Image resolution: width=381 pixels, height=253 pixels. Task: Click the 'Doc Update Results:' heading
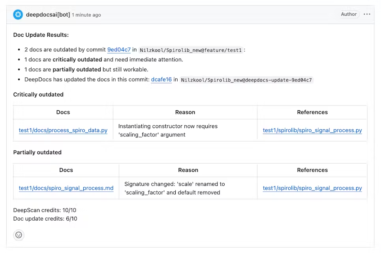(41, 35)
